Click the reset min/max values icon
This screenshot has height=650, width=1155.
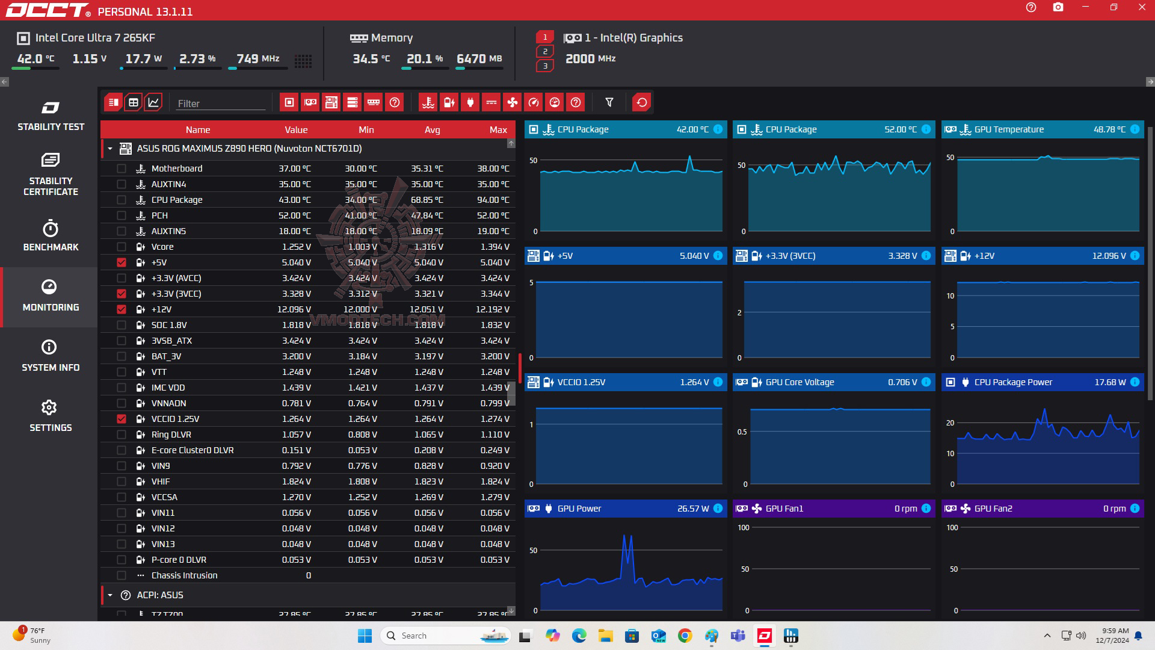click(x=642, y=102)
